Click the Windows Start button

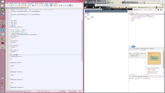pos(3,2)
